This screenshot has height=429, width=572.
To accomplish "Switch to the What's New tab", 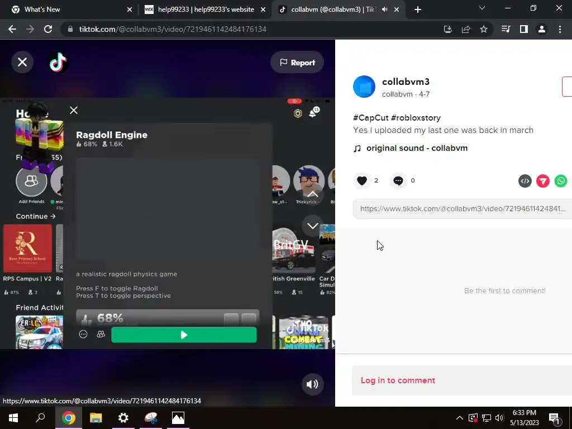I will point(69,9).
